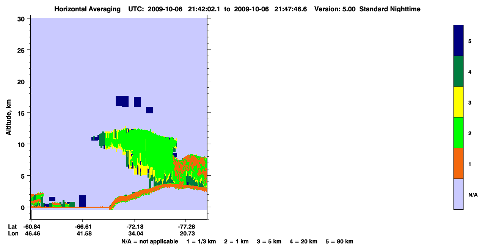
Task: Click the latitude value -77.28
Action: tap(186, 227)
